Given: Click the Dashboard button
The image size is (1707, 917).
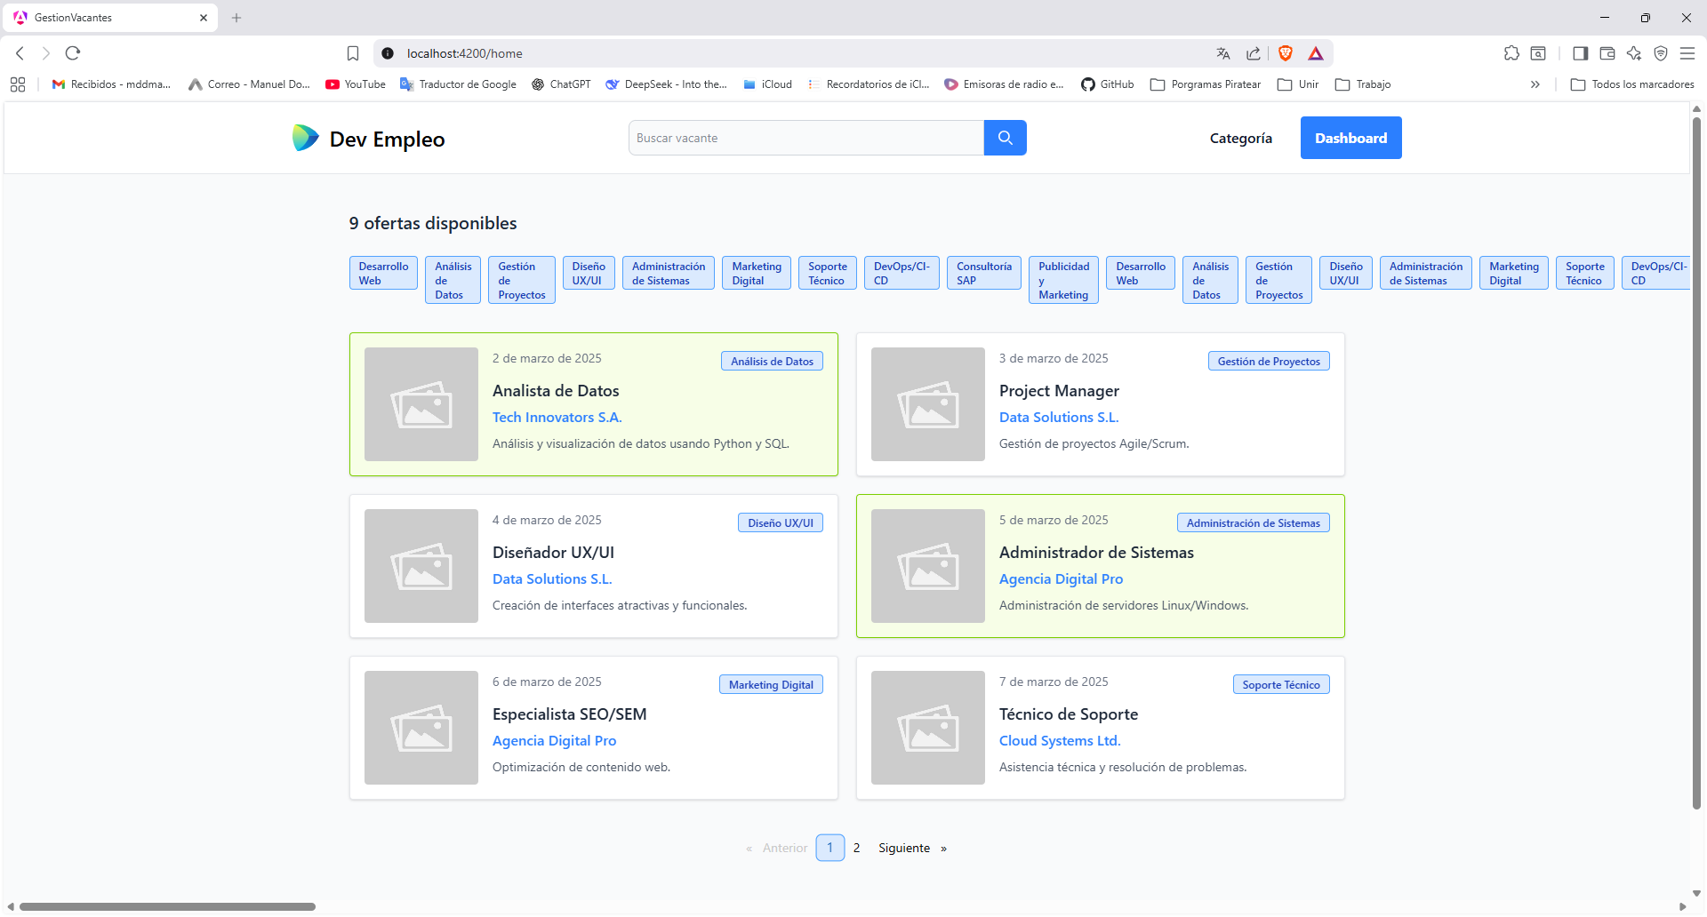Looking at the screenshot, I should pyautogui.click(x=1350, y=138).
